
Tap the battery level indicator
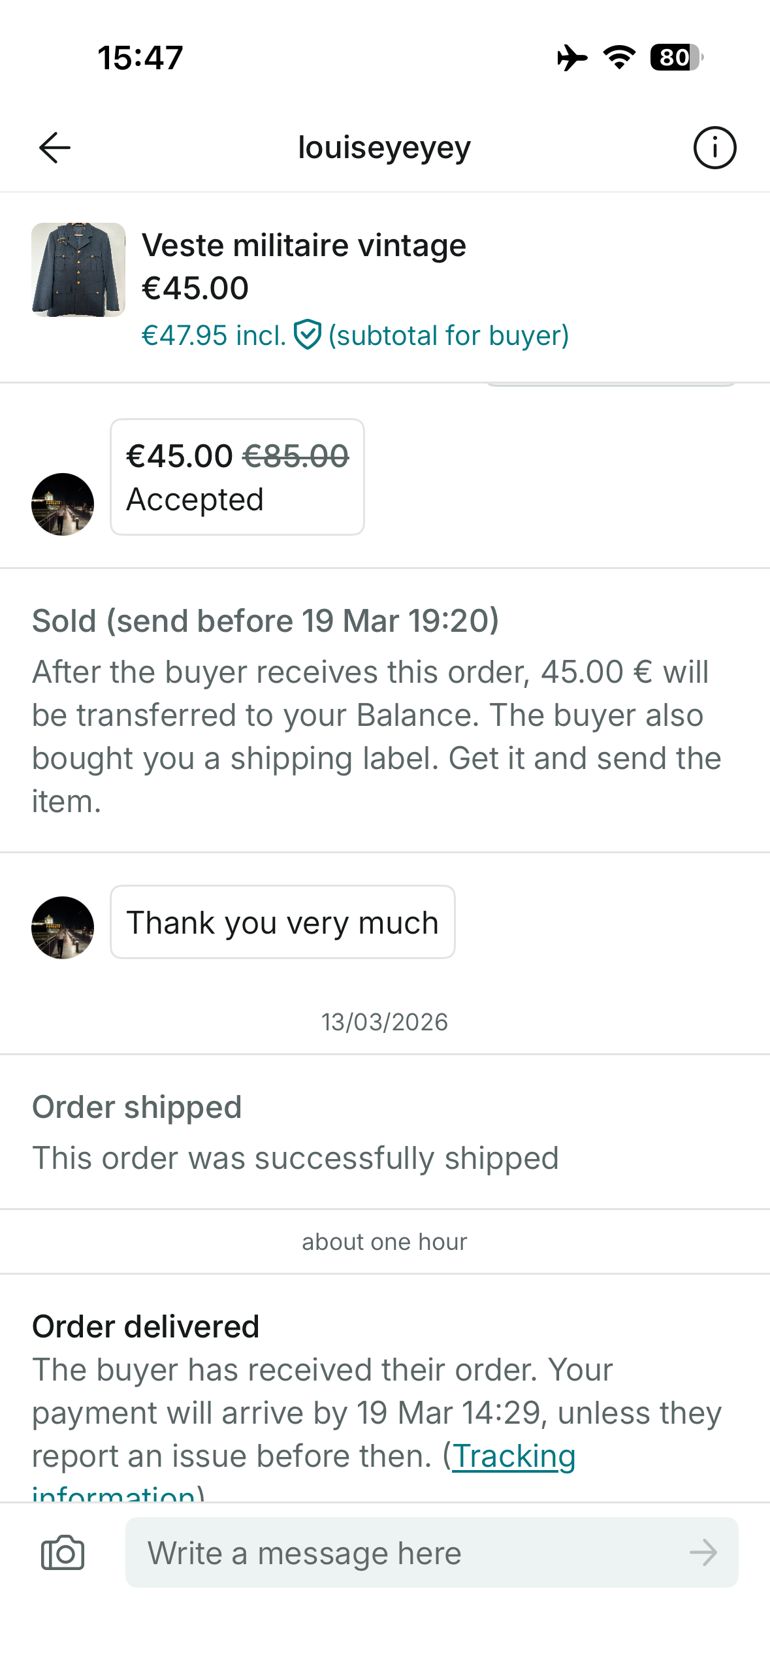[676, 57]
